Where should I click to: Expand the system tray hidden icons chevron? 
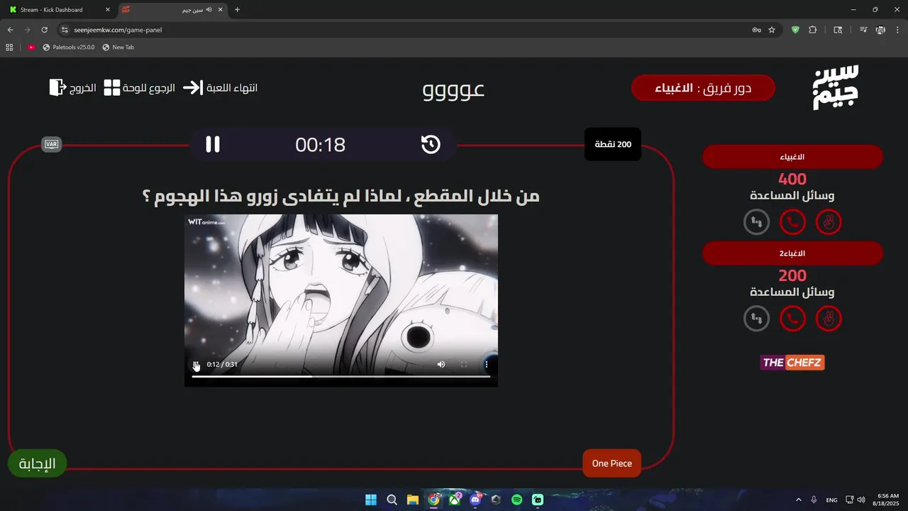(799, 500)
